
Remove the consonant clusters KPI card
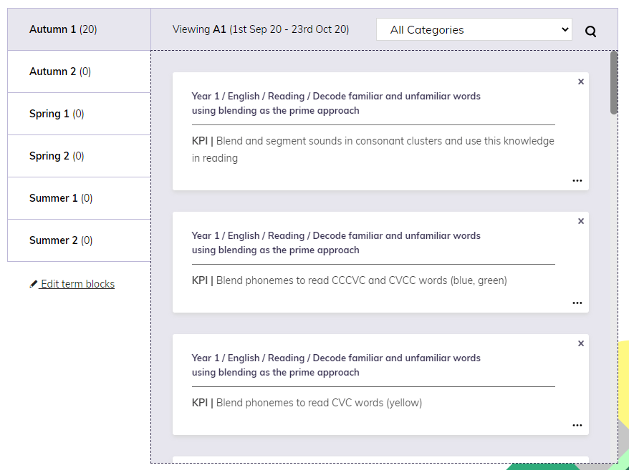tap(581, 82)
